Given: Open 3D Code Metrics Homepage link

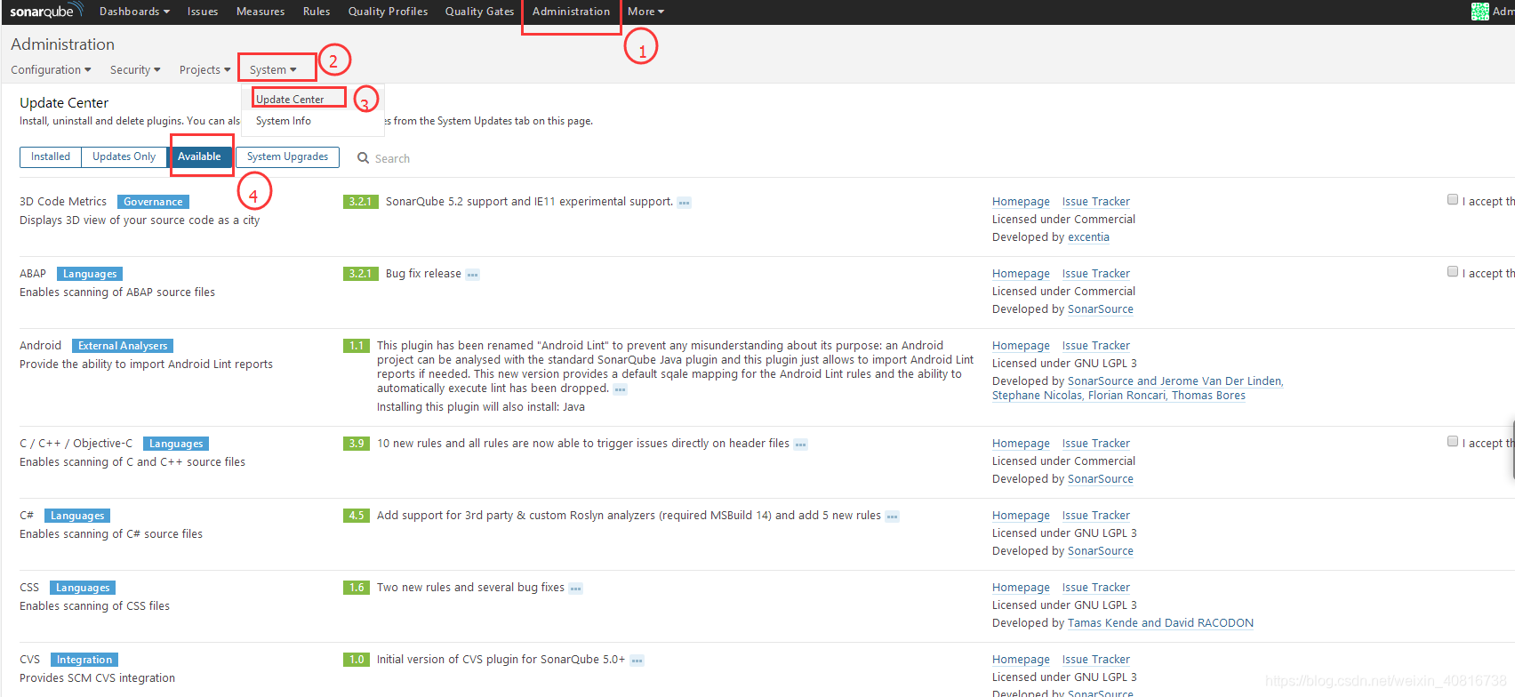Looking at the screenshot, I should (1021, 202).
